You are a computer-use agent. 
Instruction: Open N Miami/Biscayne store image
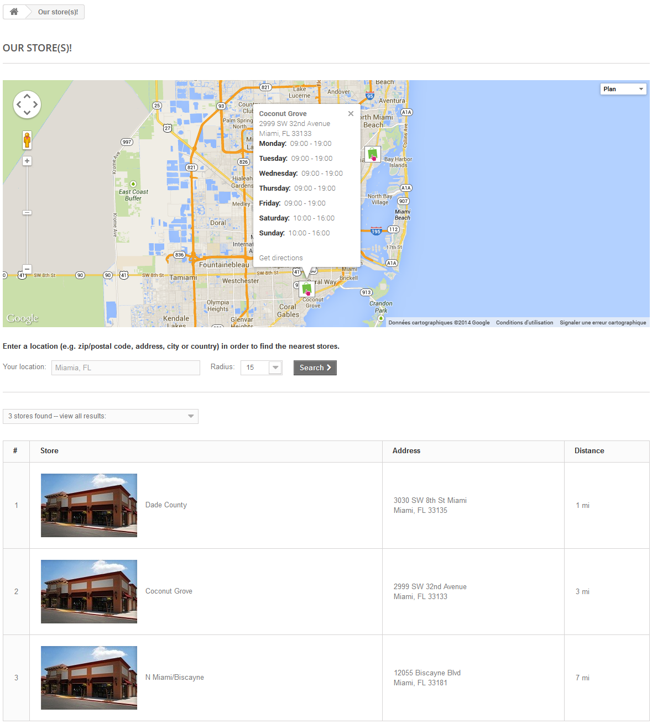coord(89,678)
